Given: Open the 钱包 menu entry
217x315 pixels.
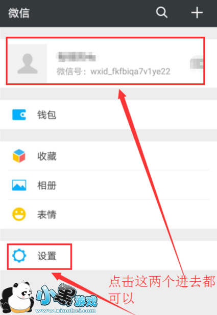Looking at the screenshot, I should tap(108, 115).
